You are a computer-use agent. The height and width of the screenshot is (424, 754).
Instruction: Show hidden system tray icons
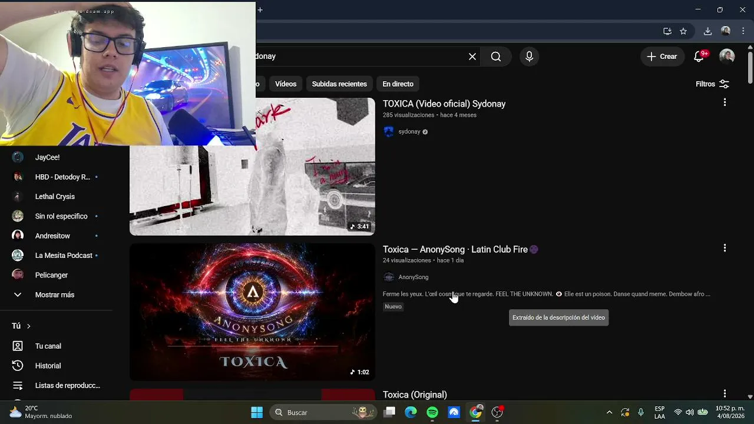tap(609, 412)
